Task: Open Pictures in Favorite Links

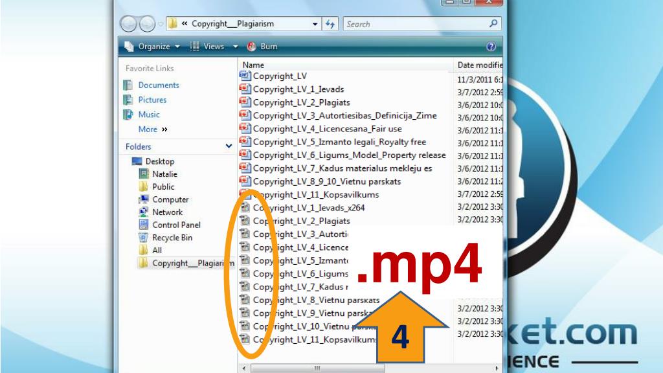Action: 152,100
